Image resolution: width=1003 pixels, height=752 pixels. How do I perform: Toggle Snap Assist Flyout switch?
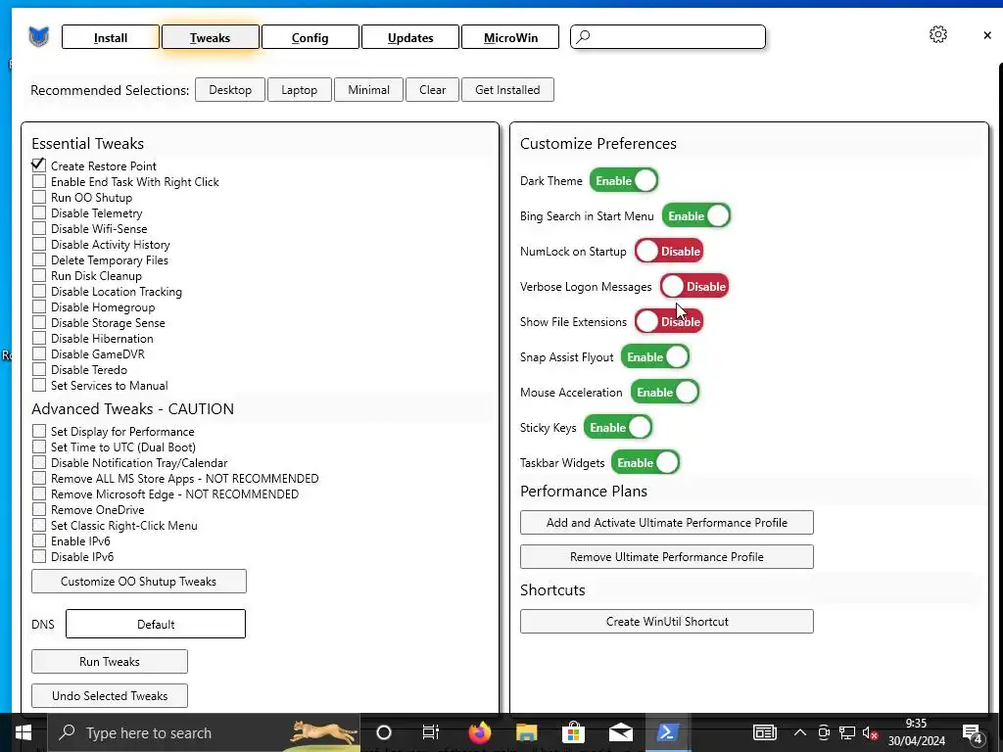coord(655,356)
